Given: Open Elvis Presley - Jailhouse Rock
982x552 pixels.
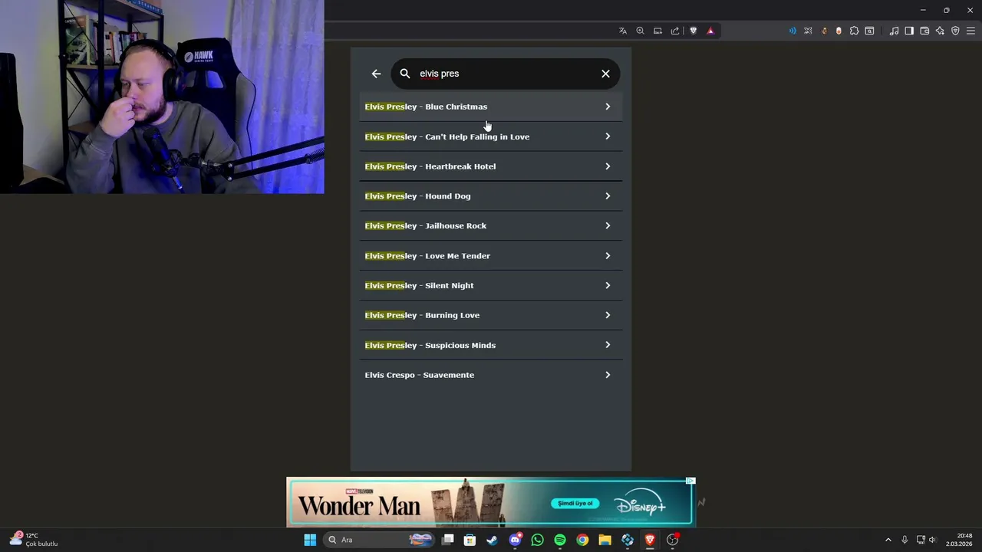Looking at the screenshot, I should click(x=491, y=225).
